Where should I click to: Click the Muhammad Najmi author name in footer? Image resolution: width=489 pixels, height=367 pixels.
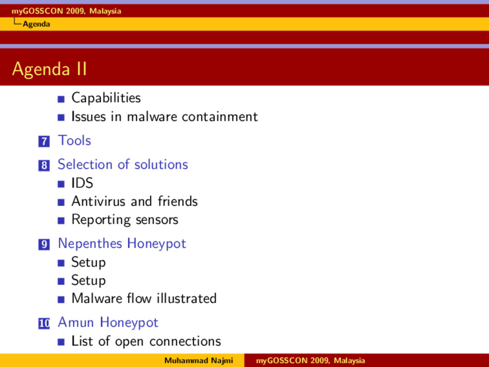(x=199, y=360)
